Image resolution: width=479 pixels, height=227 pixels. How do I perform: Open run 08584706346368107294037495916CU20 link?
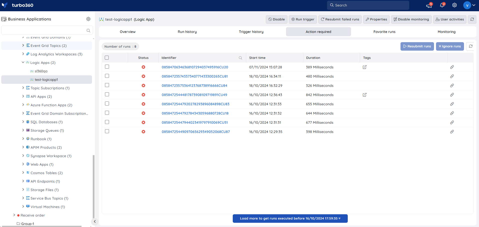pos(195,67)
